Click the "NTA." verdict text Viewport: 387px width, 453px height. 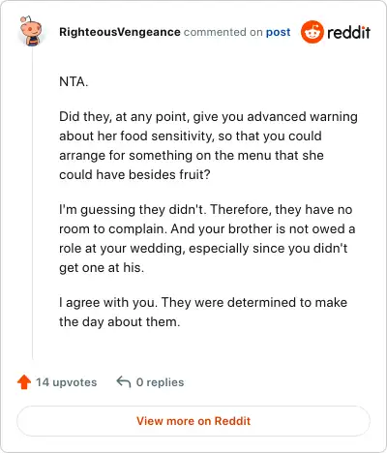74,81
